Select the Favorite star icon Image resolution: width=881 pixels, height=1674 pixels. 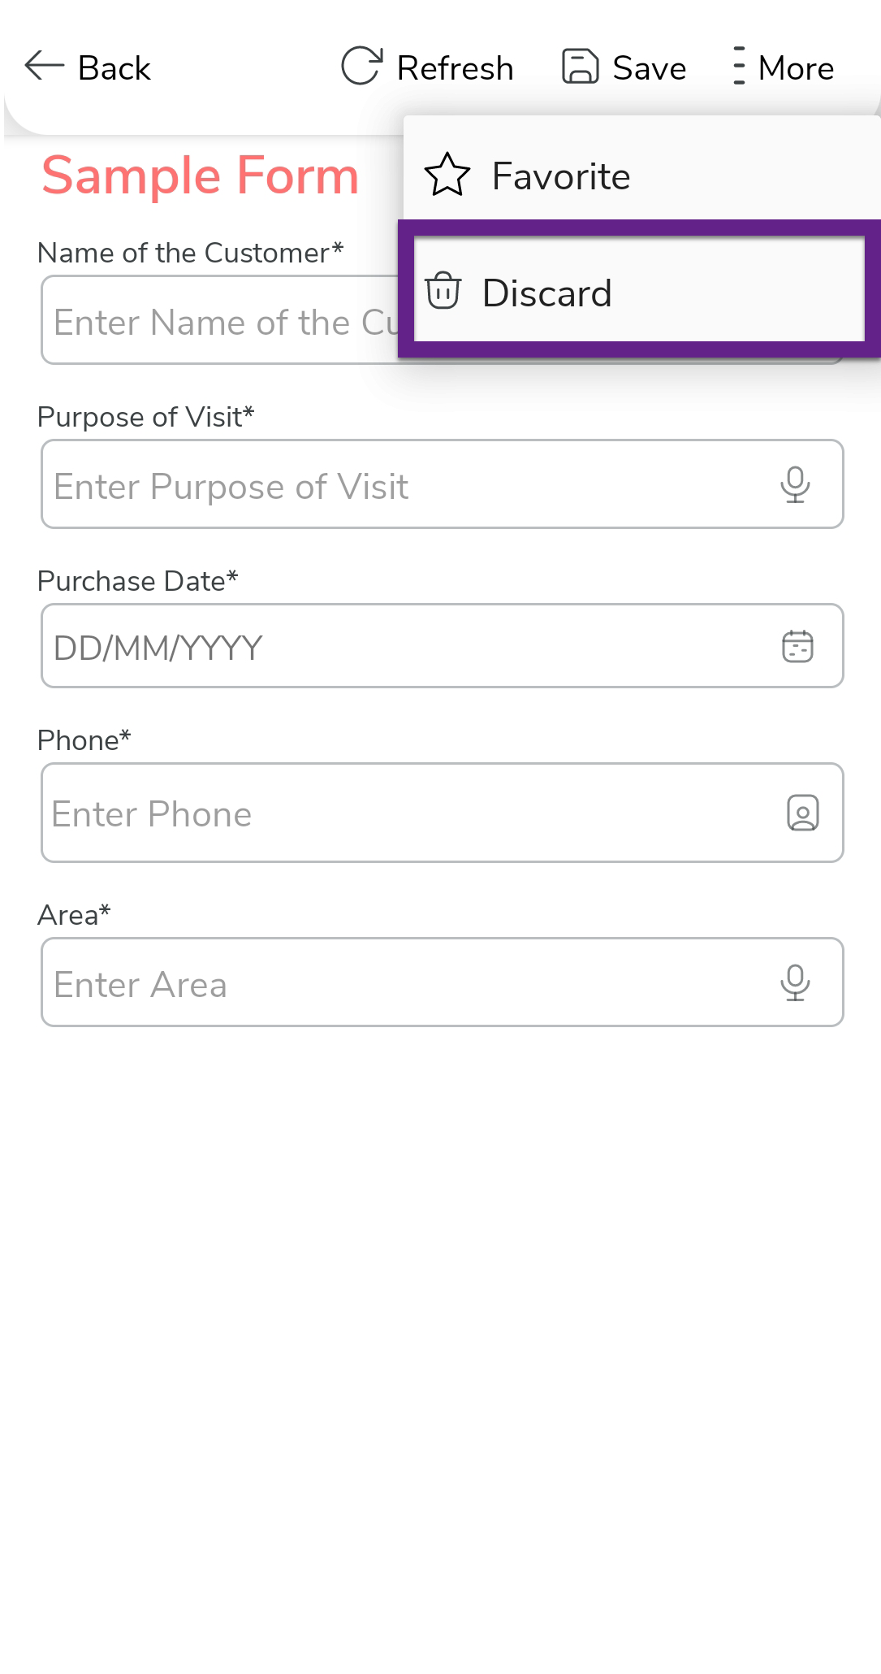[x=447, y=175]
